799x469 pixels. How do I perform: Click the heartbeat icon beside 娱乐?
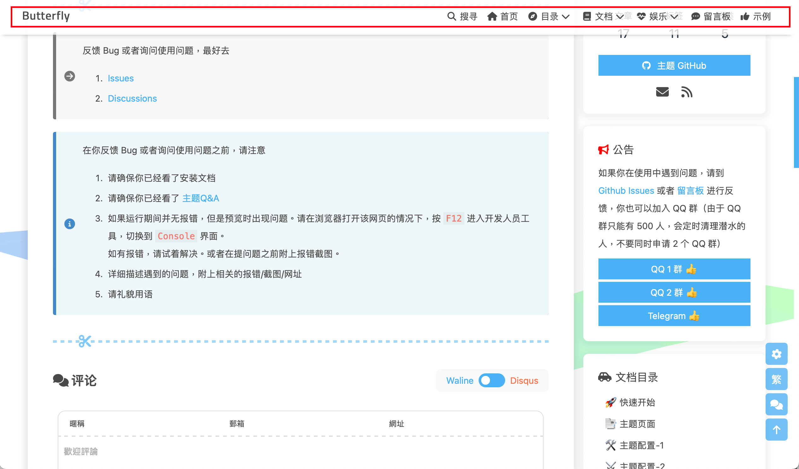coord(642,16)
